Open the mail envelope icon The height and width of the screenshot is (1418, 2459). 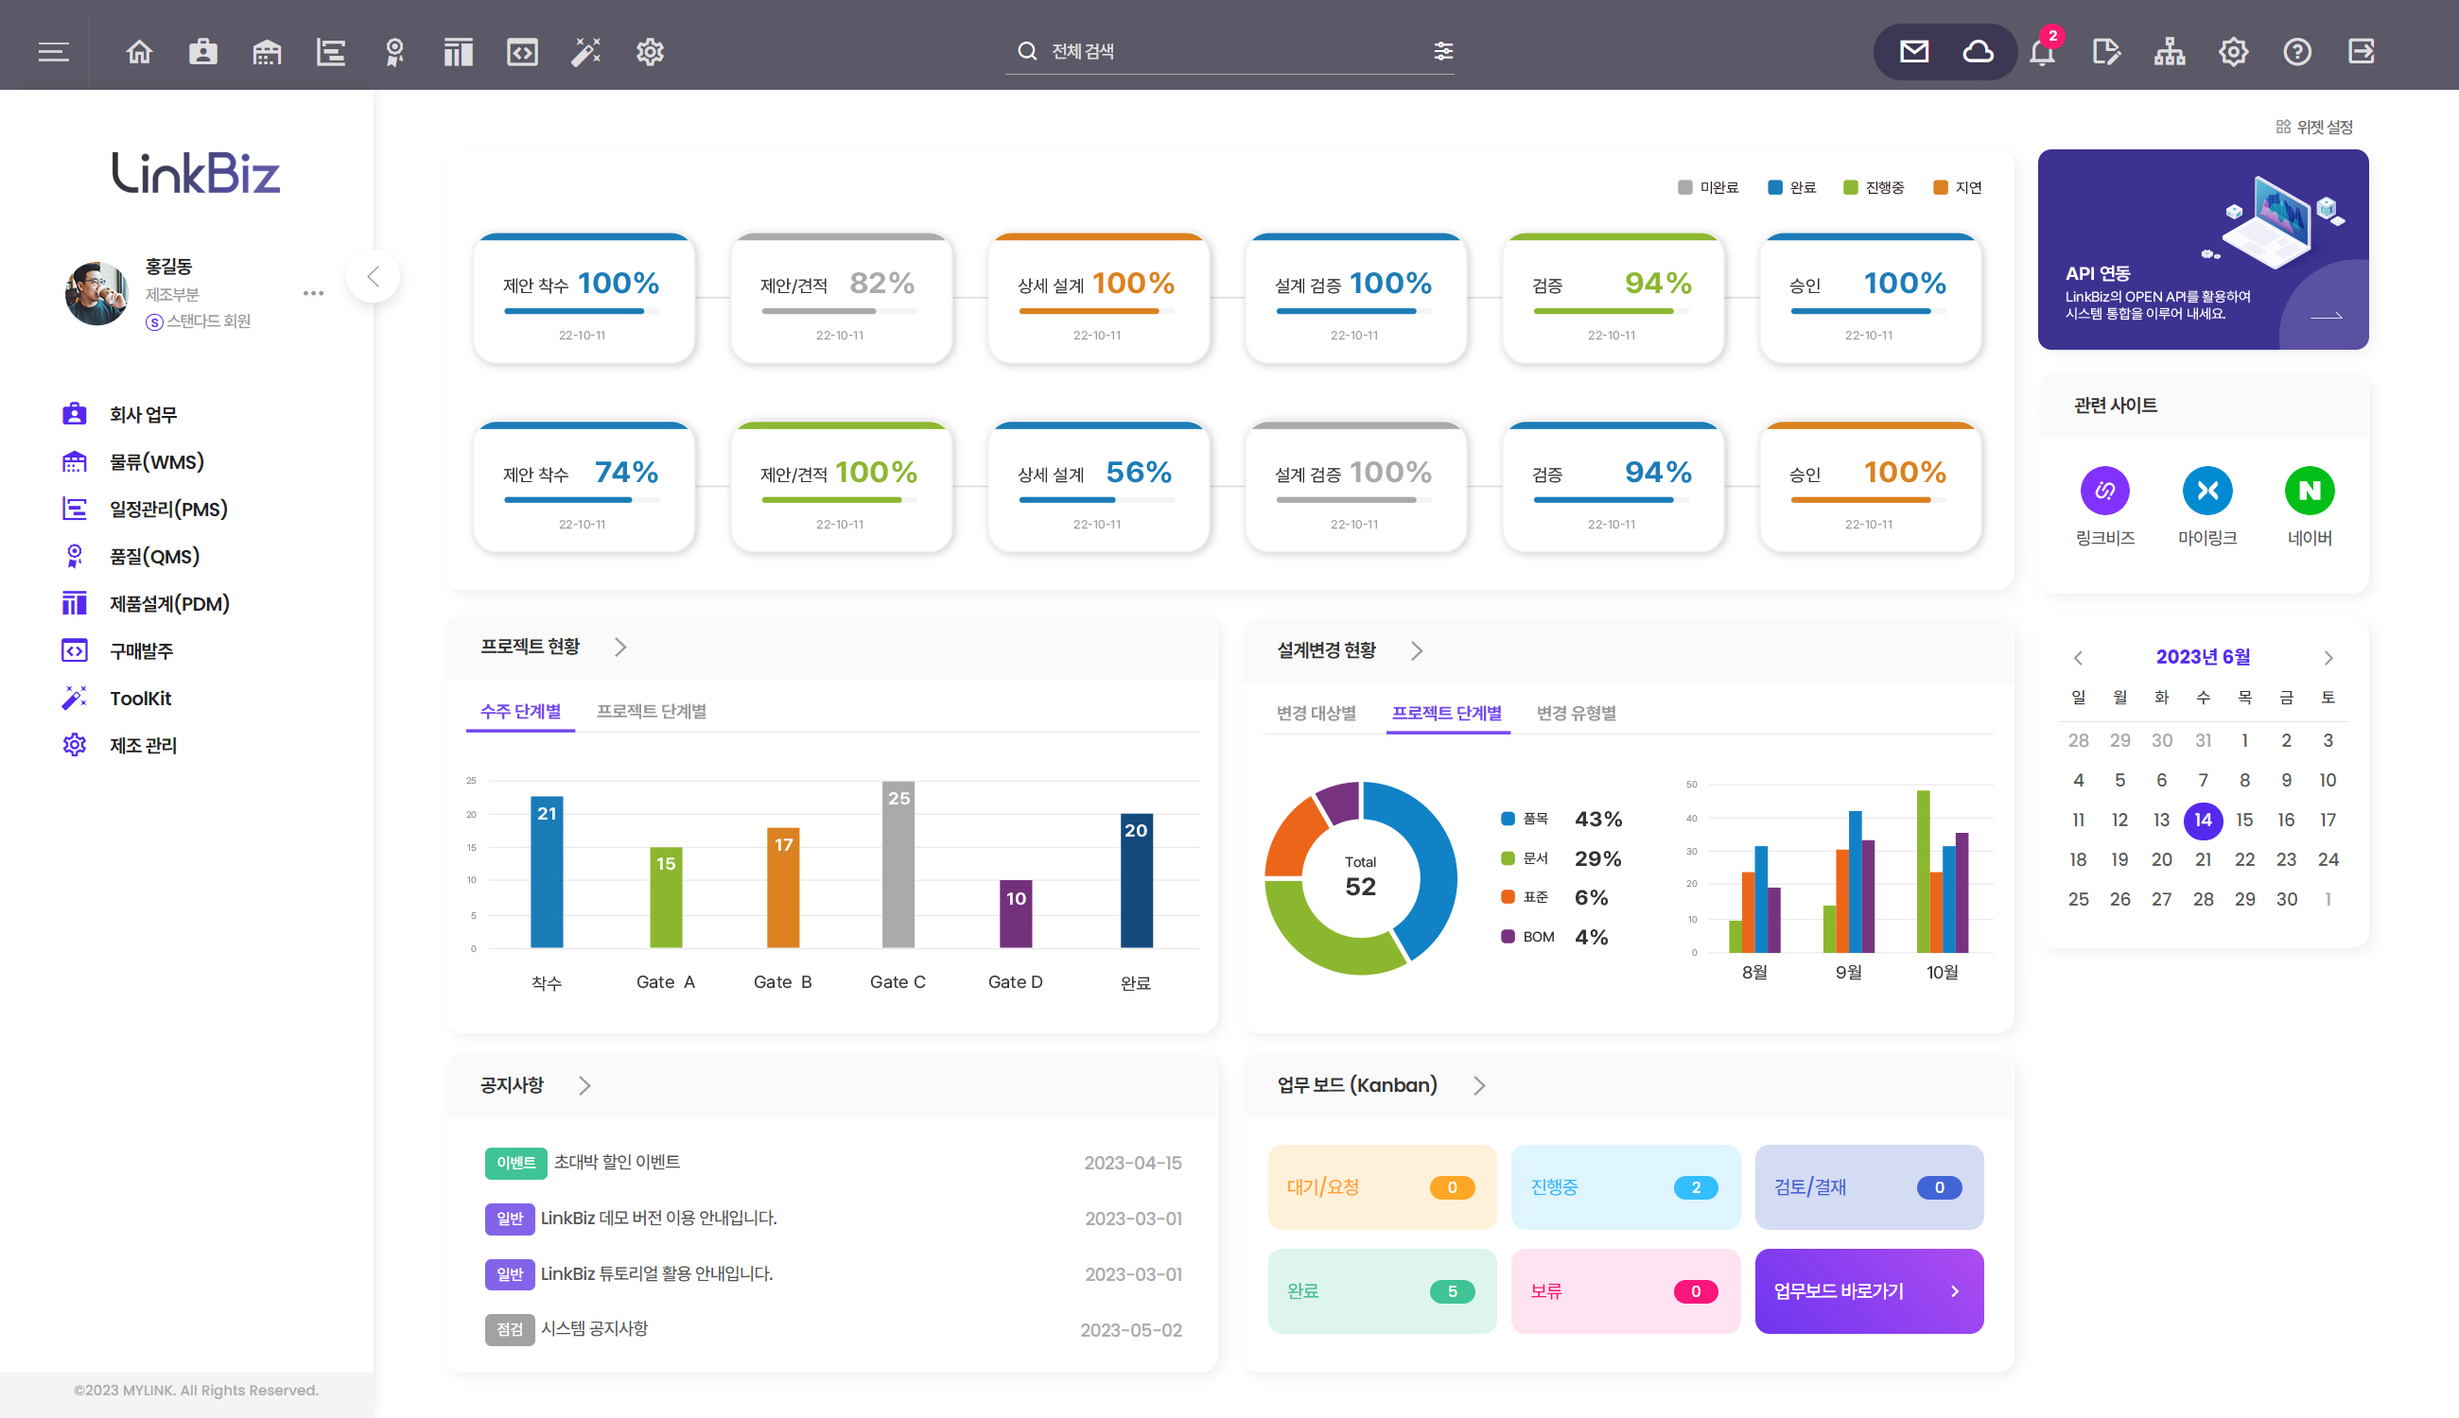point(1913,52)
